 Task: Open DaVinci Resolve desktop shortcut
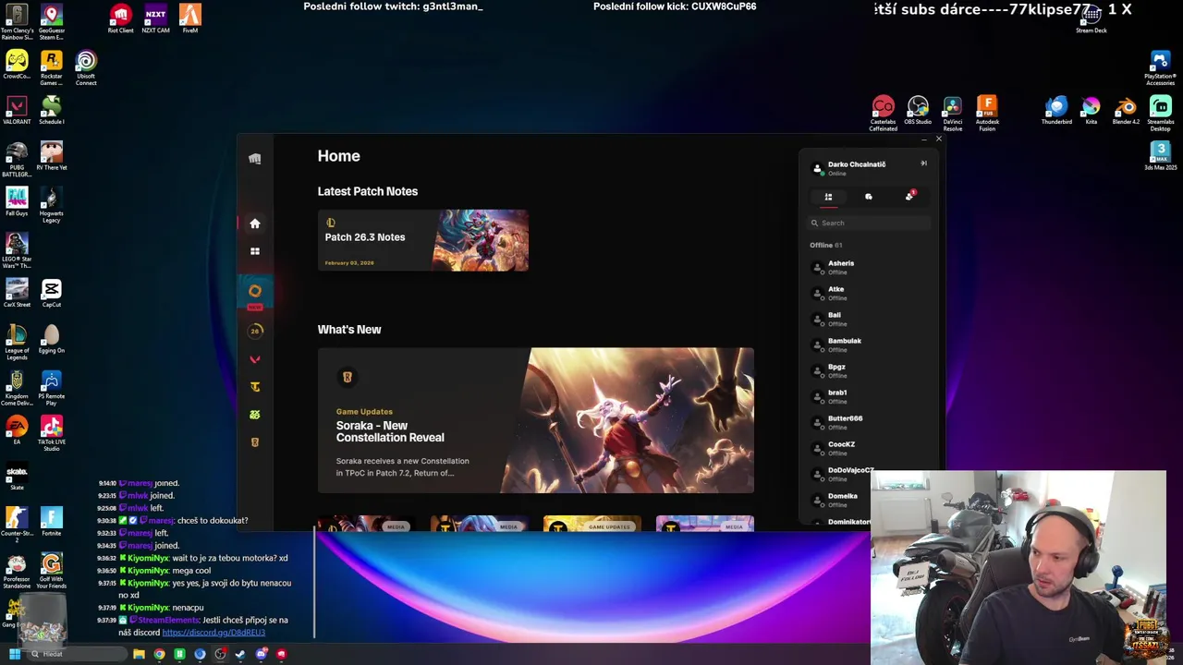[x=952, y=114]
